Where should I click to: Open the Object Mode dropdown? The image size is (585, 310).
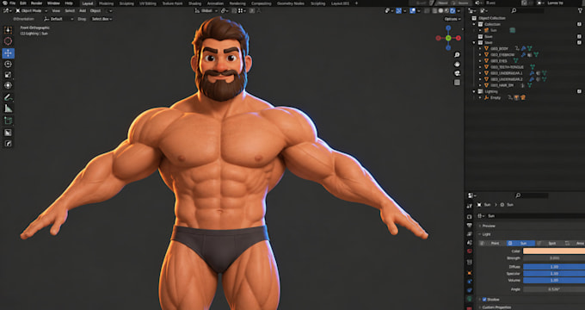(x=31, y=11)
